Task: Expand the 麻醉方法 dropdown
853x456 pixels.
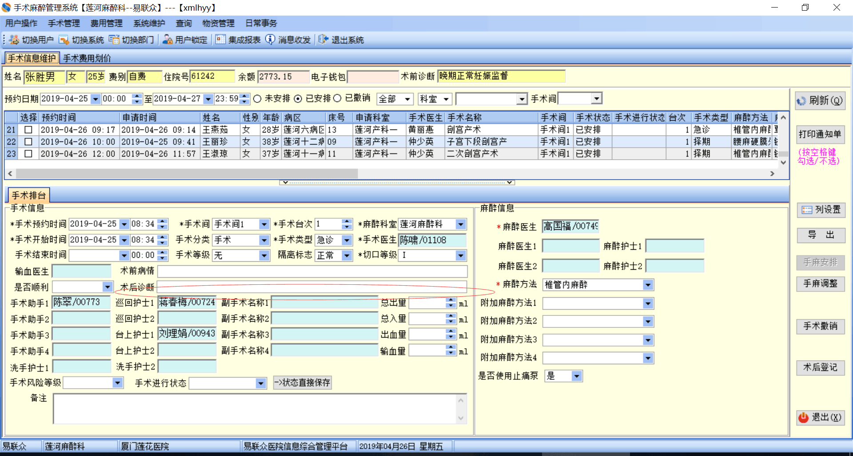Action: pyautogui.click(x=648, y=285)
